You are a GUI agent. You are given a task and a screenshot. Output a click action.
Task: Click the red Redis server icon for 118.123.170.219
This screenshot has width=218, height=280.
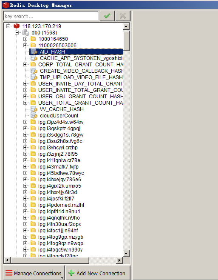coord(17,26)
